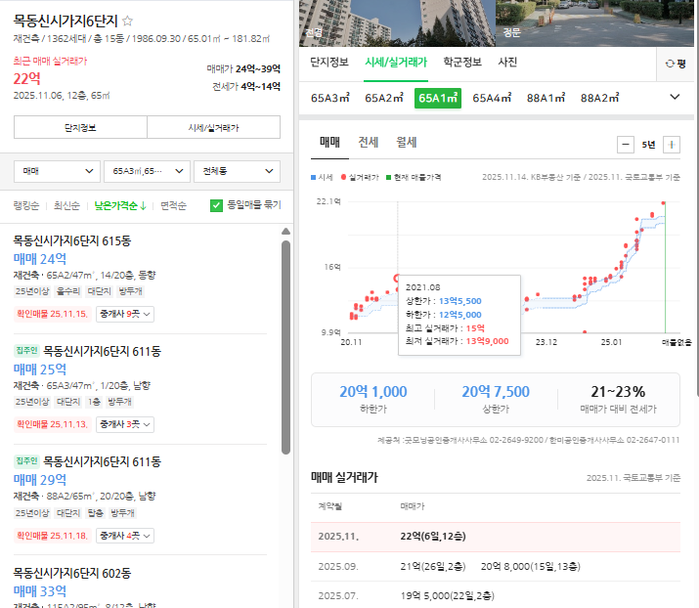This screenshot has height=608, width=699.
Task: Switch the chart to 전세 prices
Action: pyautogui.click(x=369, y=143)
